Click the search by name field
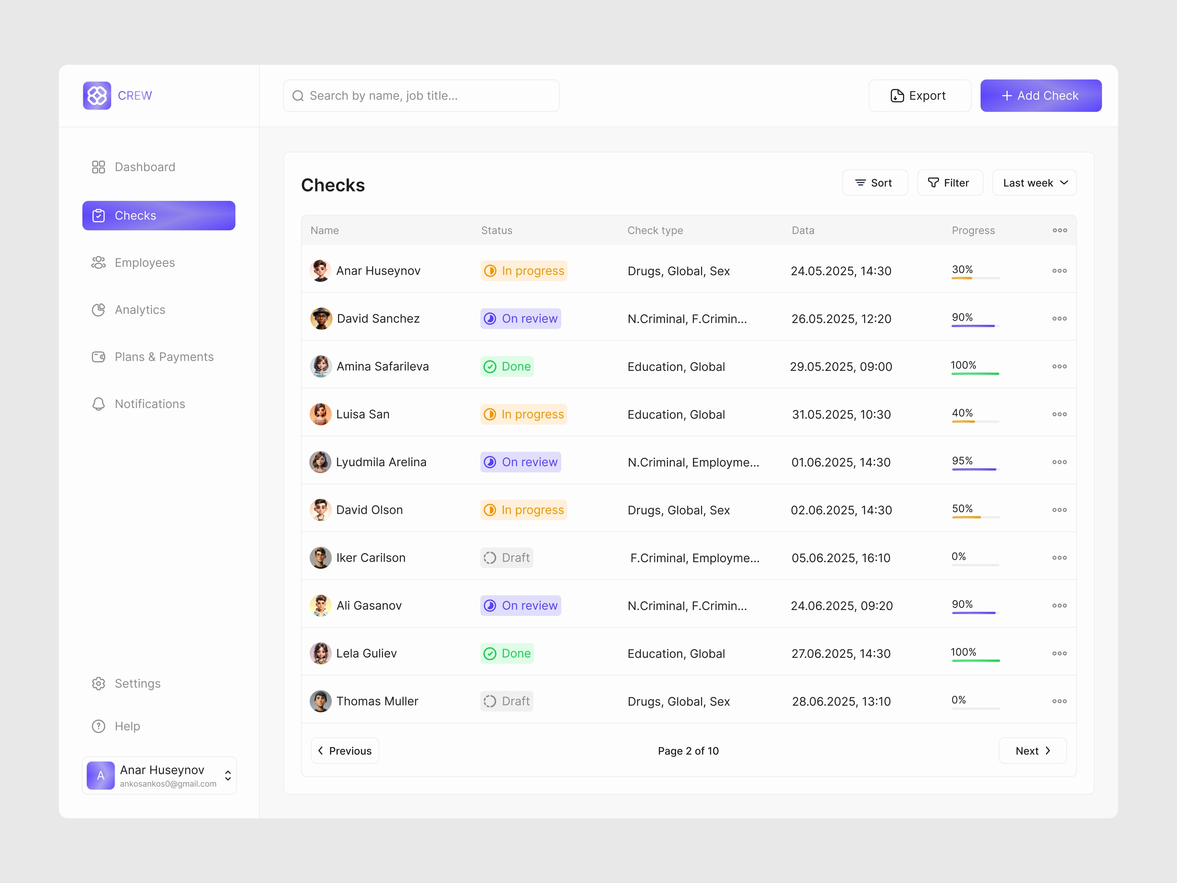This screenshot has width=1177, height=883. (x=421, y=96)
